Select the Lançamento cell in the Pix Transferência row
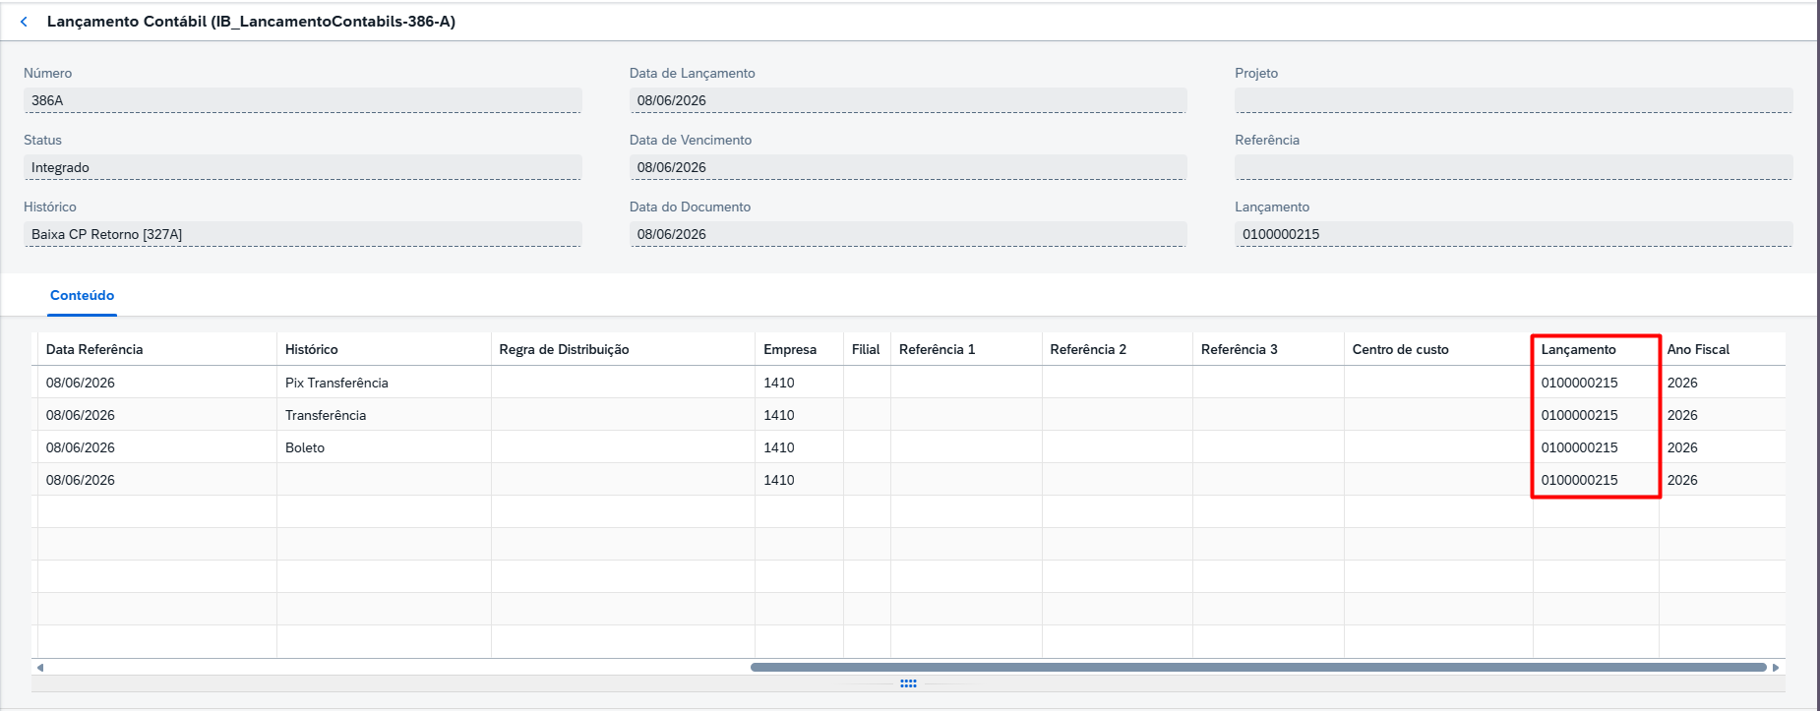The width and height of the screenshot is (1820, 711). pos(1596,383)
